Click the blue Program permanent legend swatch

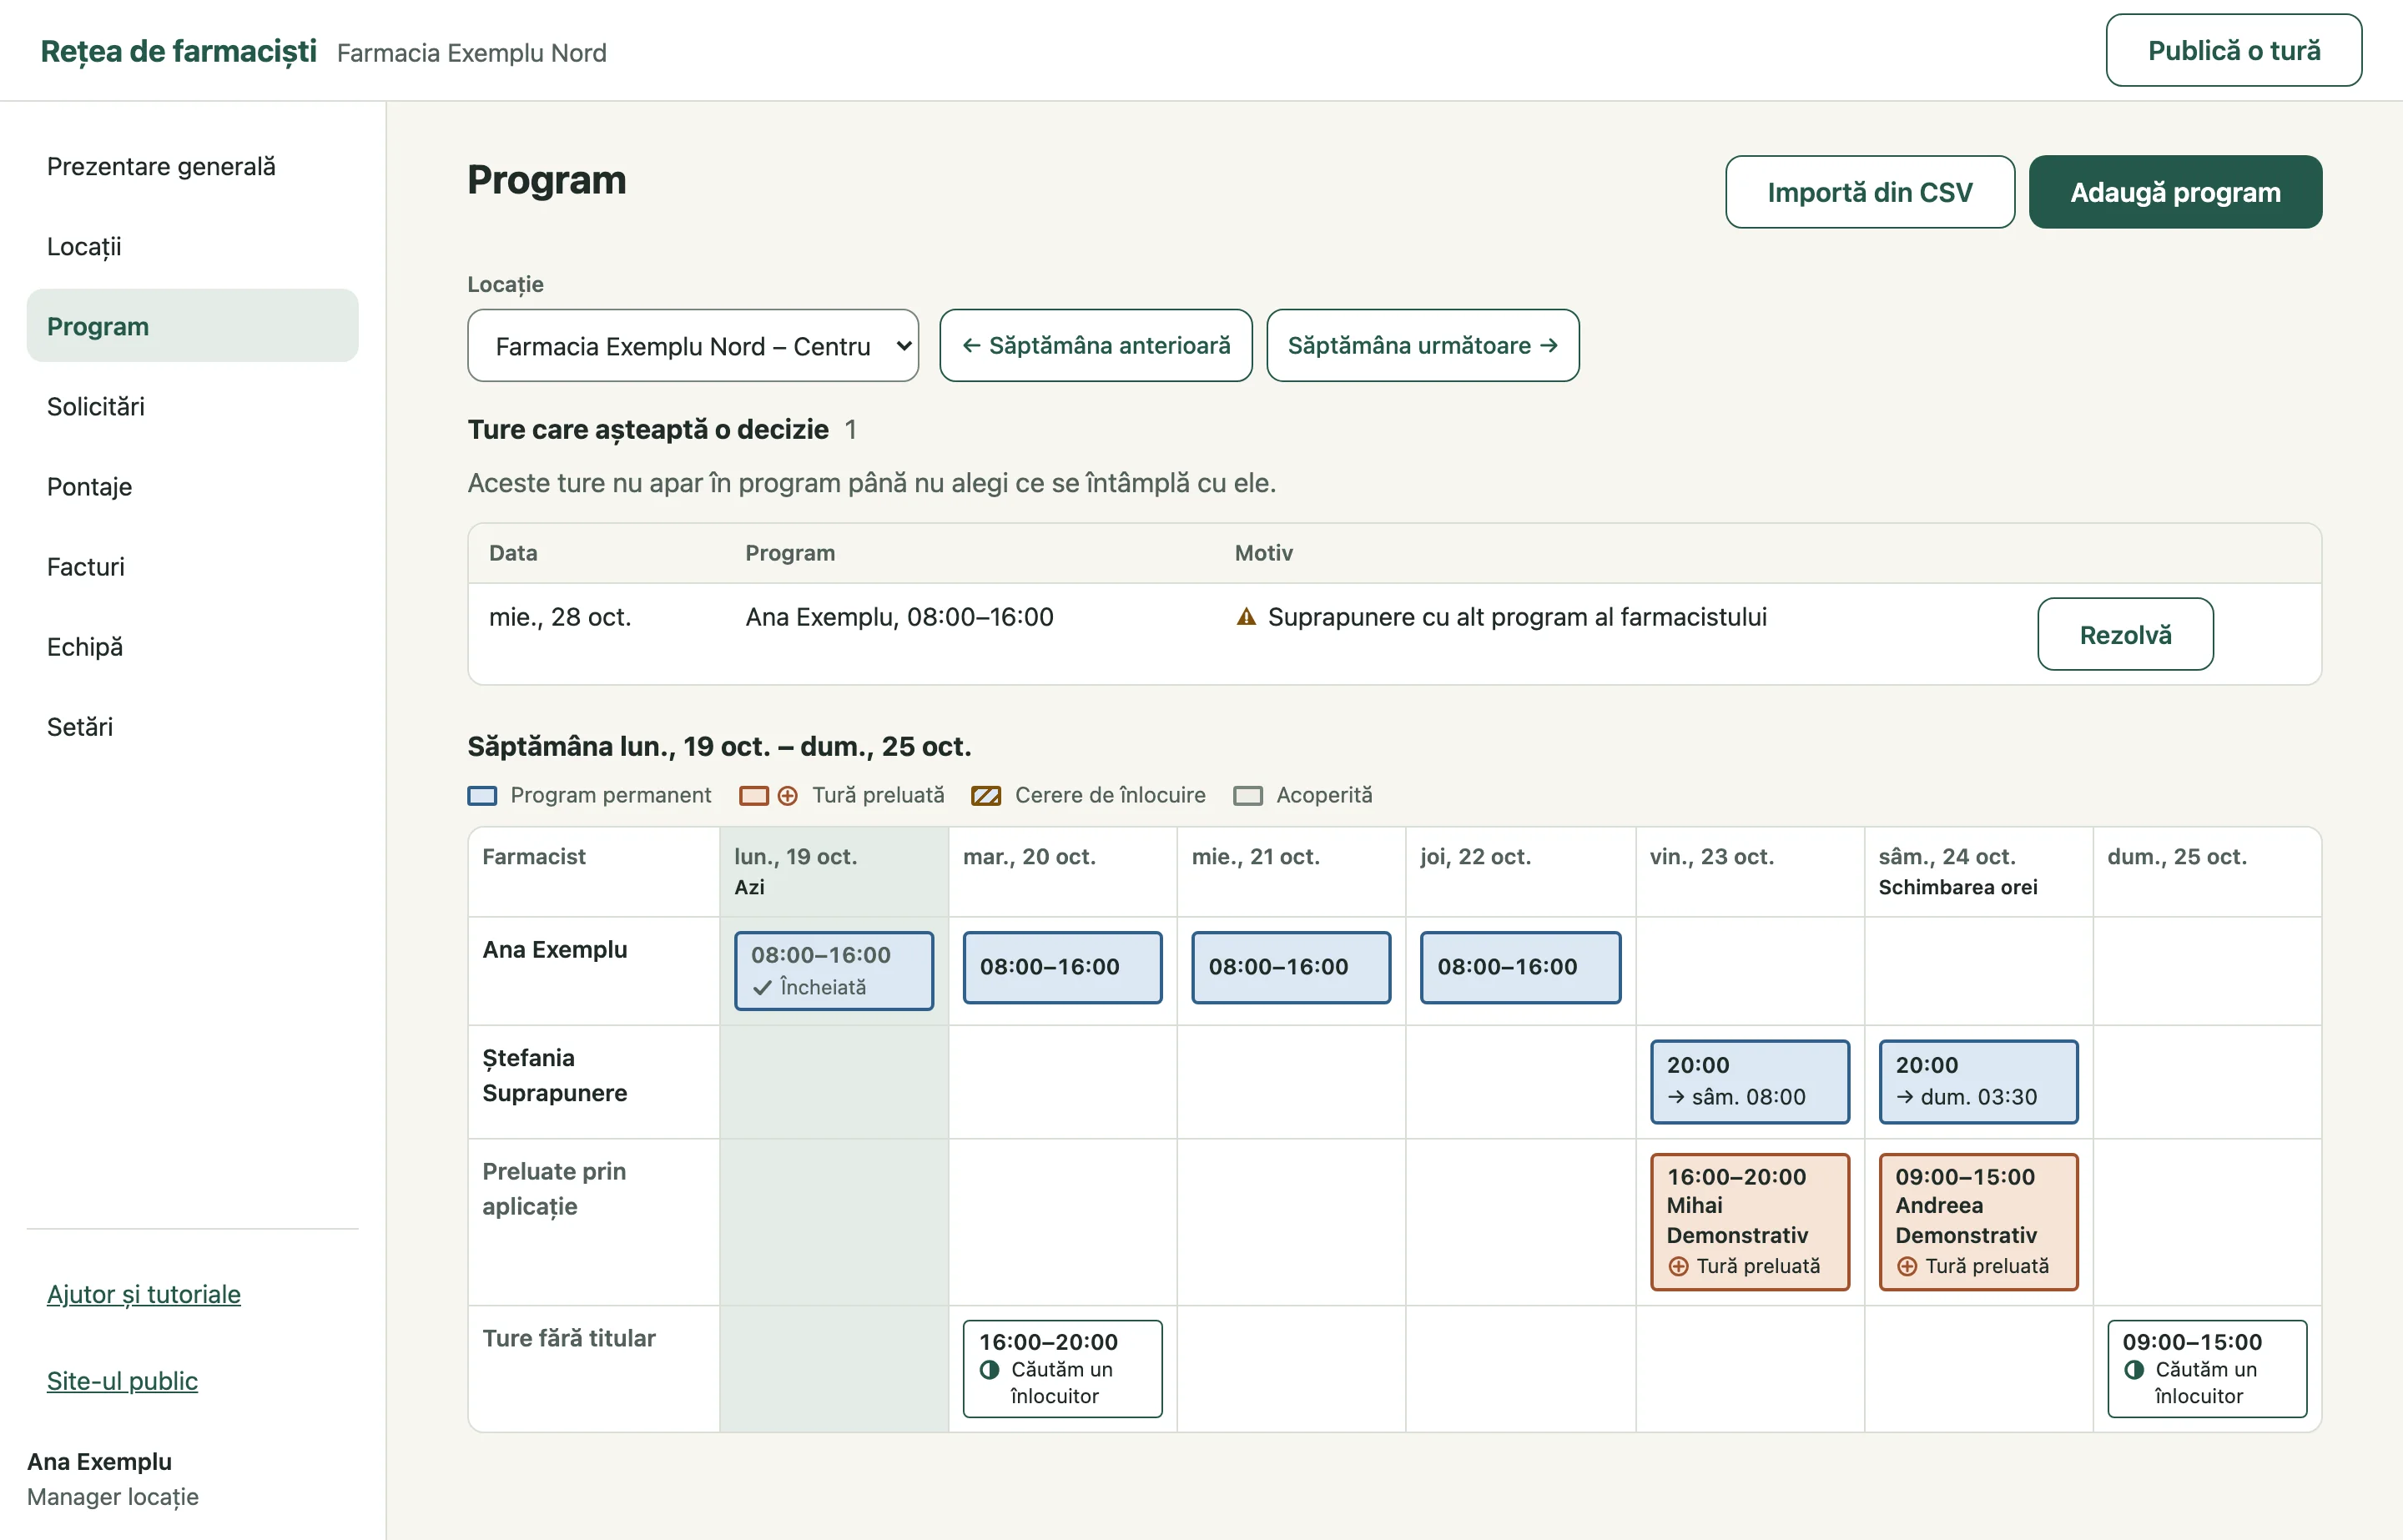pyautogui.click(x=482, y=796)
